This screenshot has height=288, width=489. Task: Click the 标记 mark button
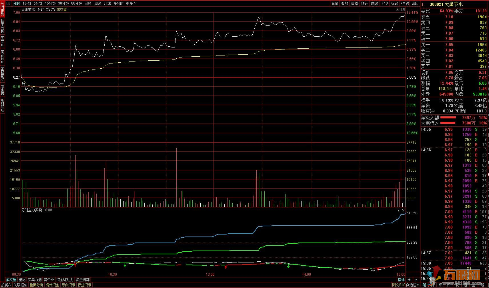coord(395,3)
